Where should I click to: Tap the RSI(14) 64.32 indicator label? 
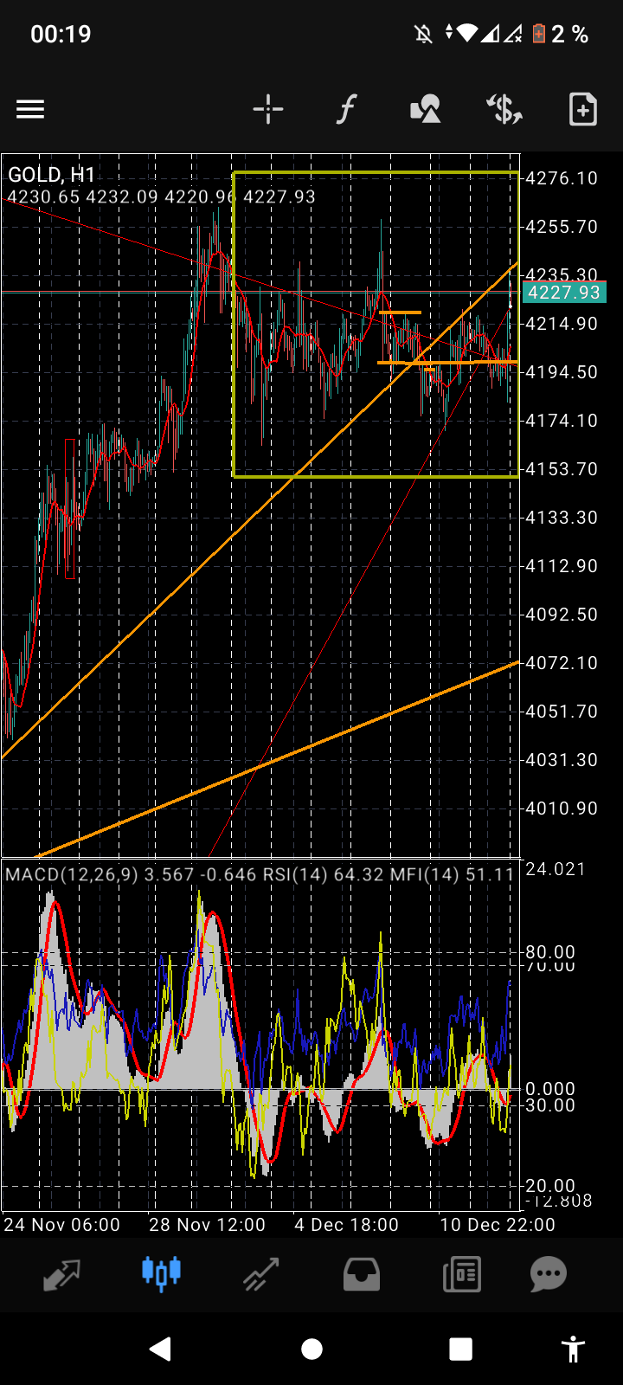pos(324,875)
